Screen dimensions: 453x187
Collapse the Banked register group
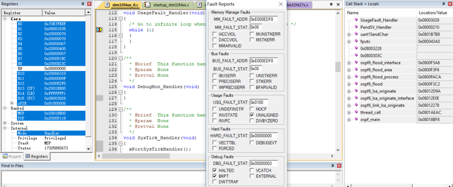5,108
